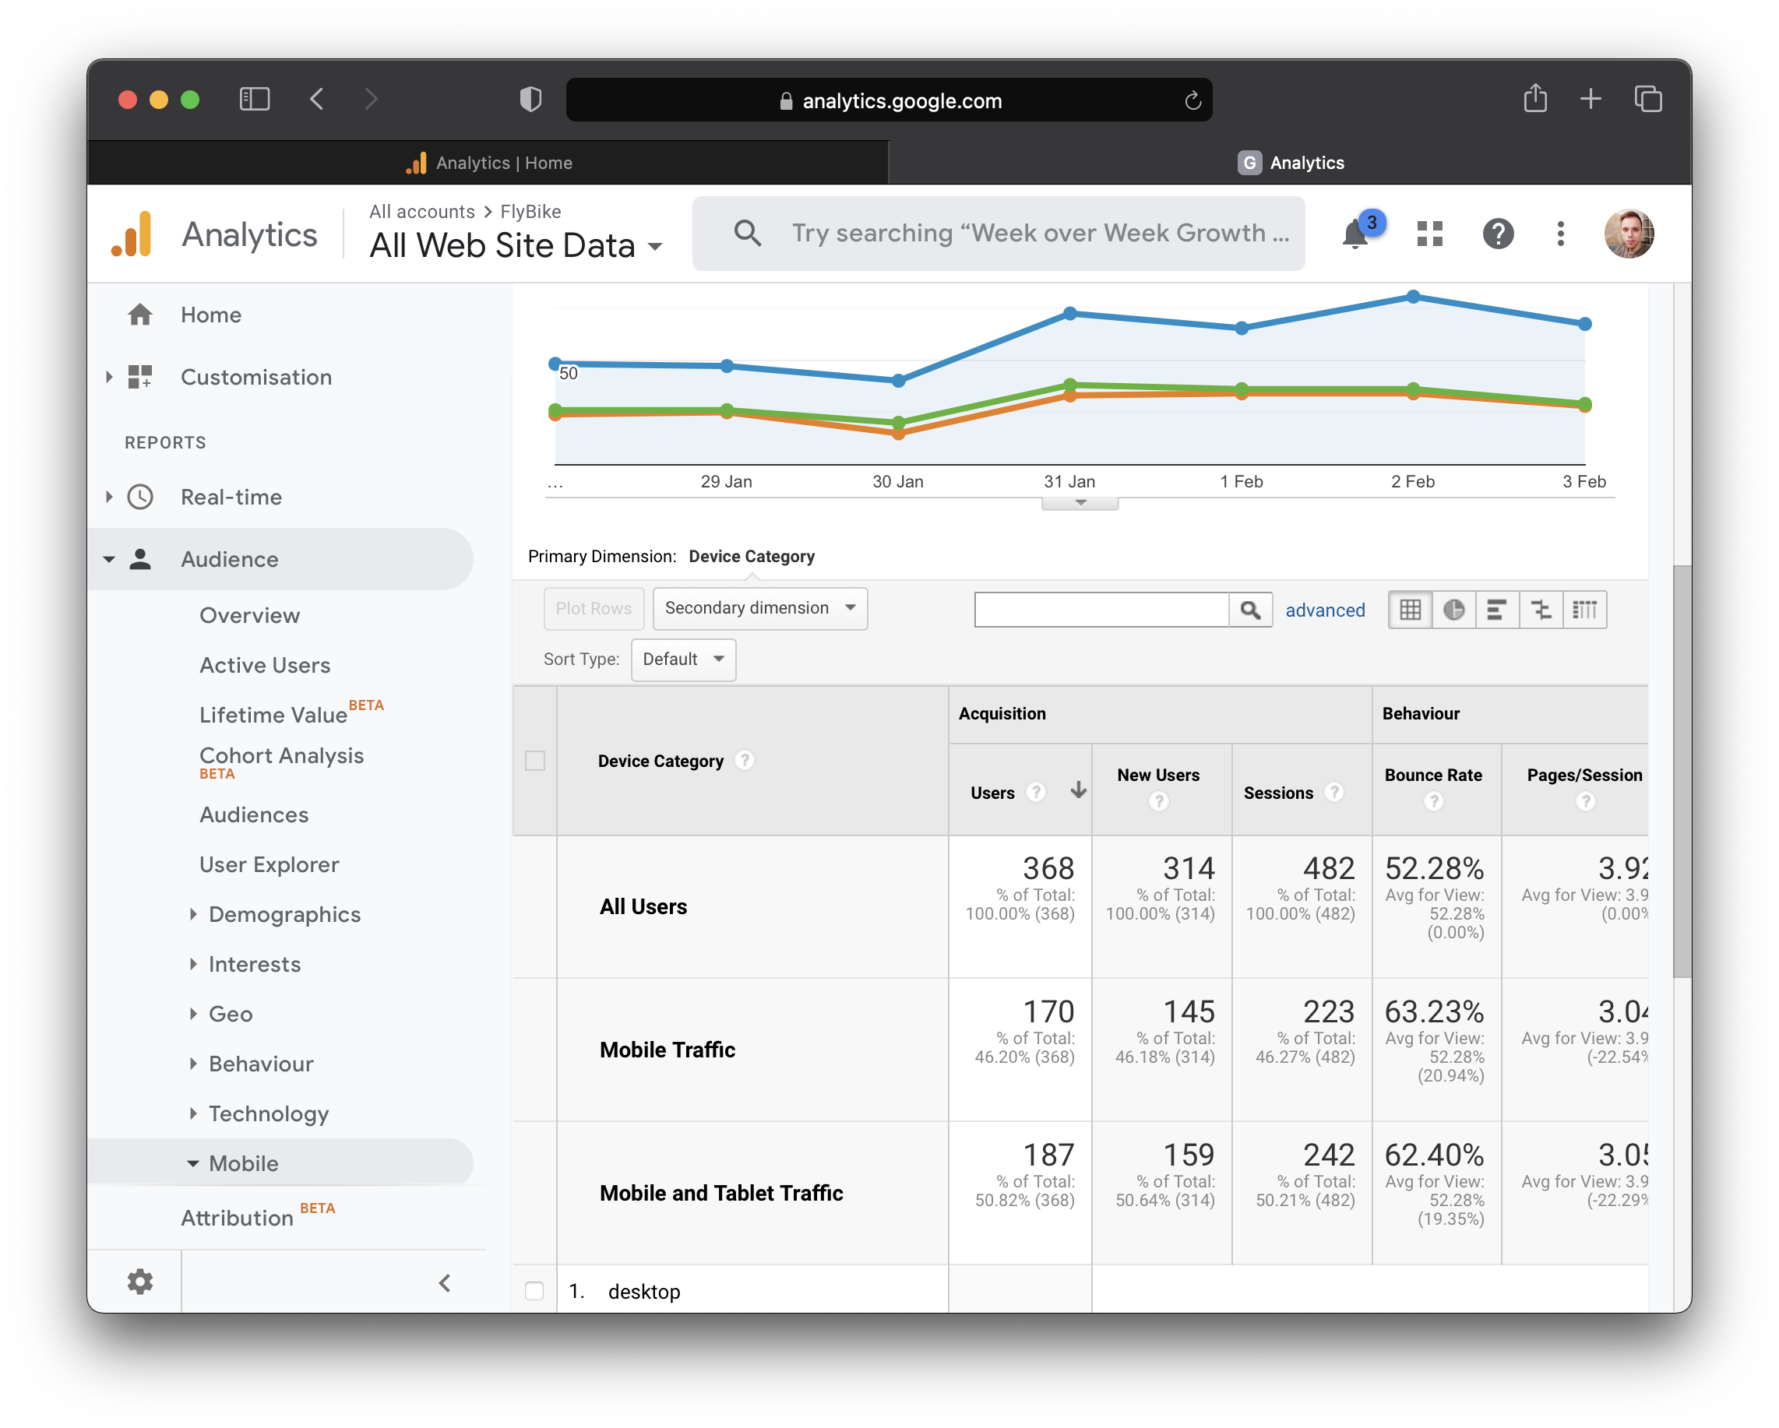Select the pivot table view icon
Viewport: 1779px width, 1428px height.
(1584, 610)
